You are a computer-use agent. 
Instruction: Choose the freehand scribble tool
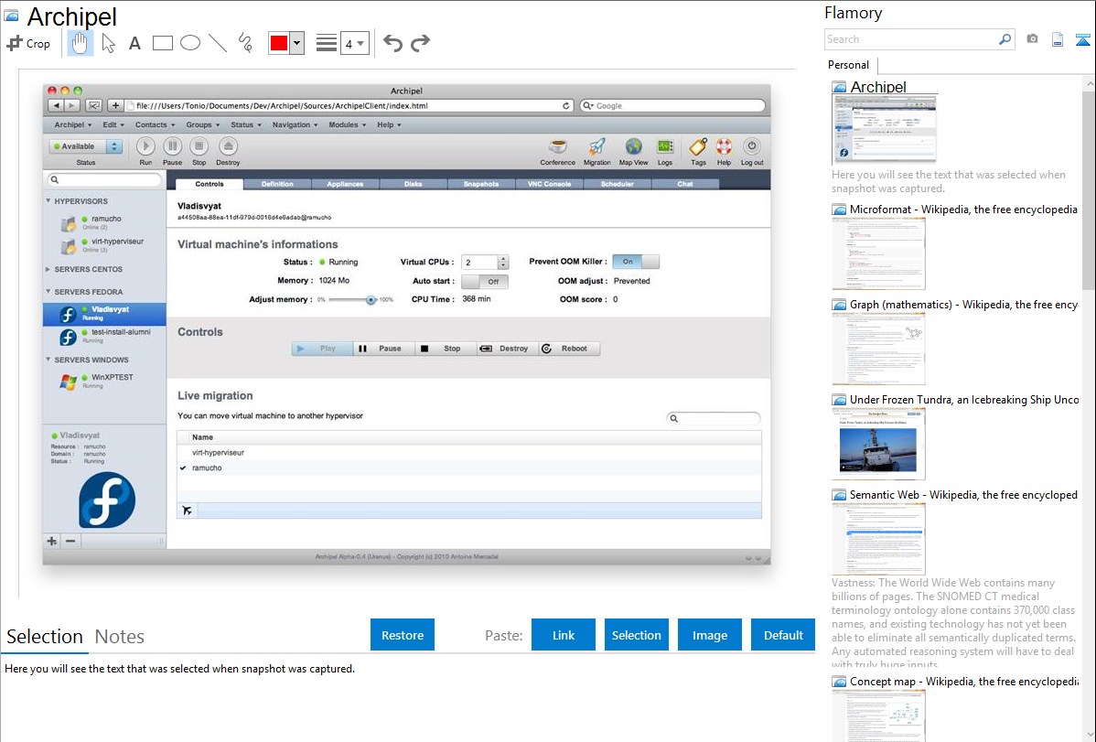(245, 43)
